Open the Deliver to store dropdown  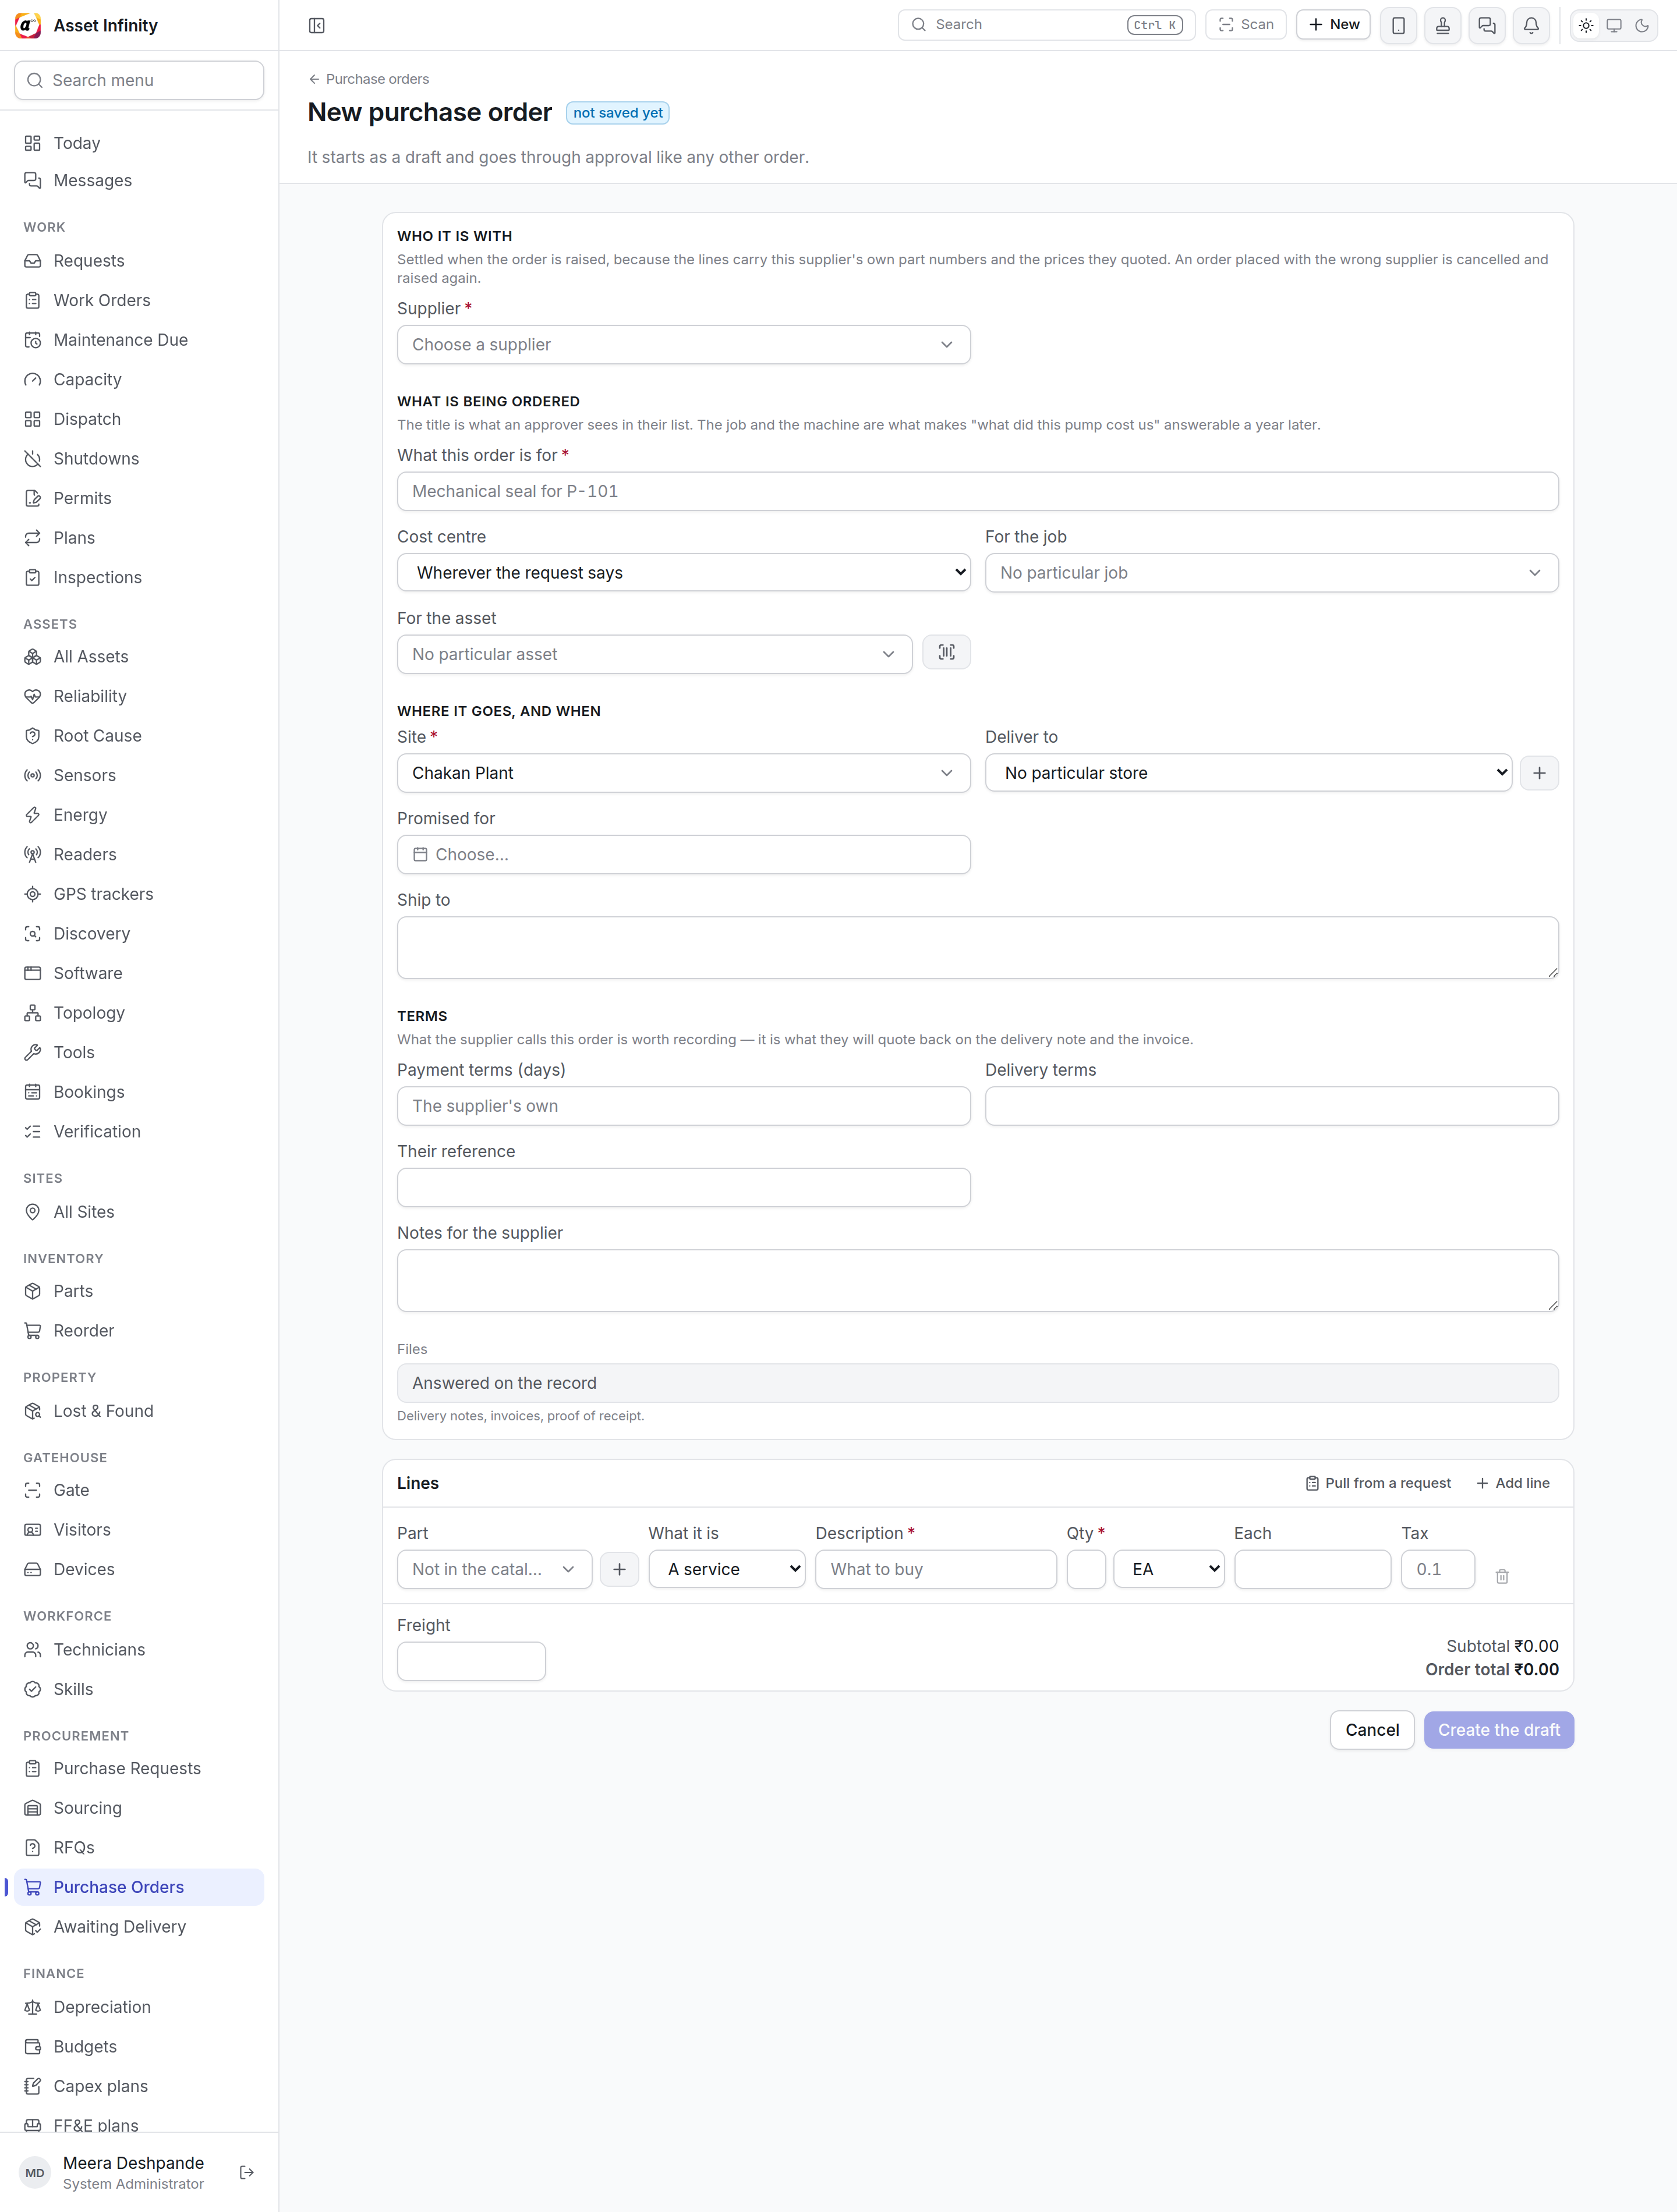point(1249,773)
